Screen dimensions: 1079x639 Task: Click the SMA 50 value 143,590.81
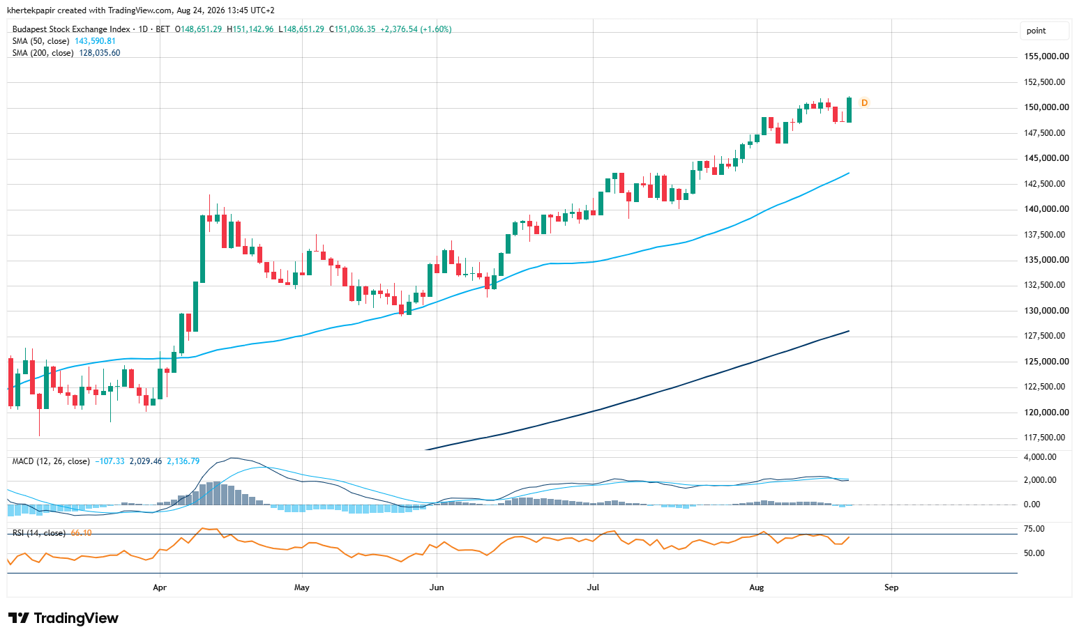click(x=95, y=41)
